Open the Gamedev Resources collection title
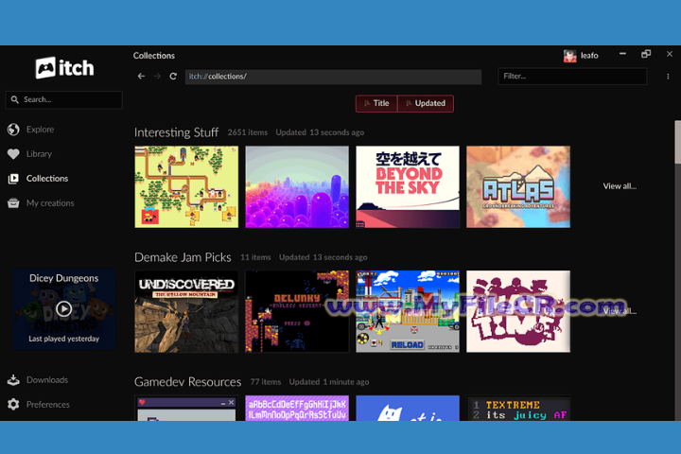The width and height of the screenshot is (681, 454). pos(187,382)
